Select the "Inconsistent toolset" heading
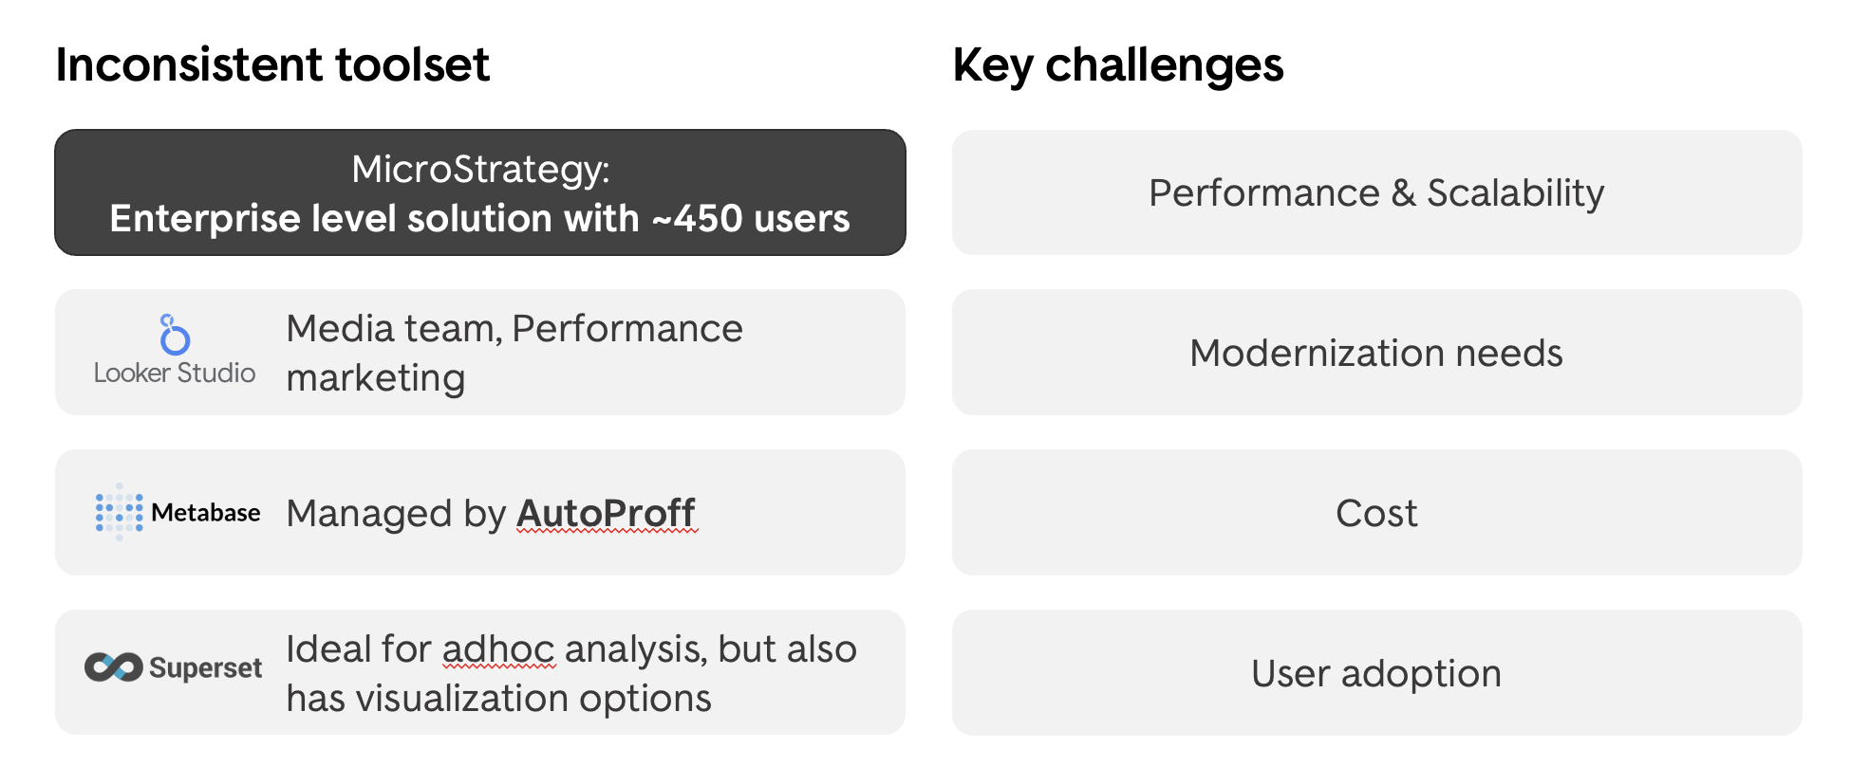The height and width of the screenshot is (766, 1851). click(x=272, y=65)
